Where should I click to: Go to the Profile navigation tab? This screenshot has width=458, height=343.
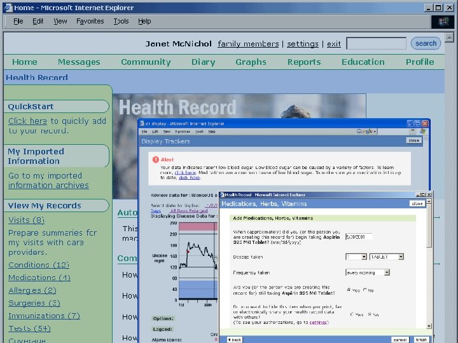tap(420, 62)
